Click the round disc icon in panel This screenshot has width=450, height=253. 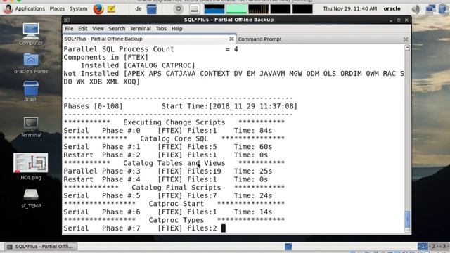tap(178, 9)
